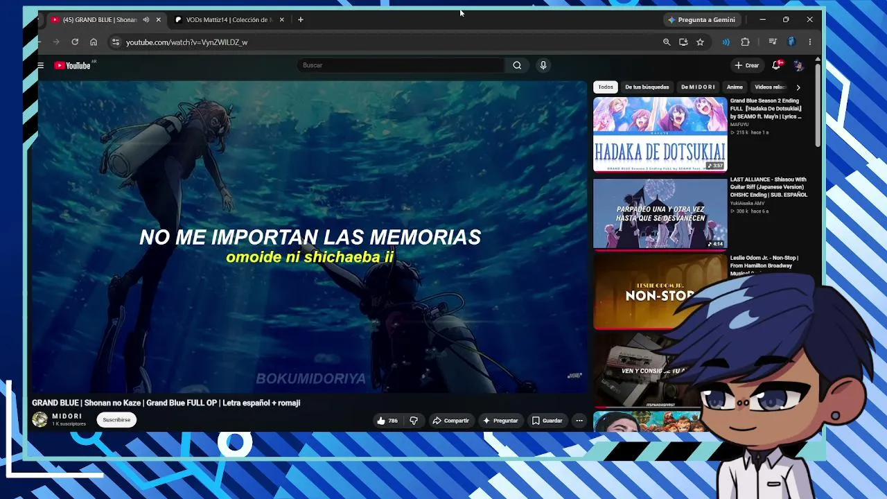Close the GRAND BLUE tab
The height and width of the screenshot is (499, 887).
[x=158, y=19]
